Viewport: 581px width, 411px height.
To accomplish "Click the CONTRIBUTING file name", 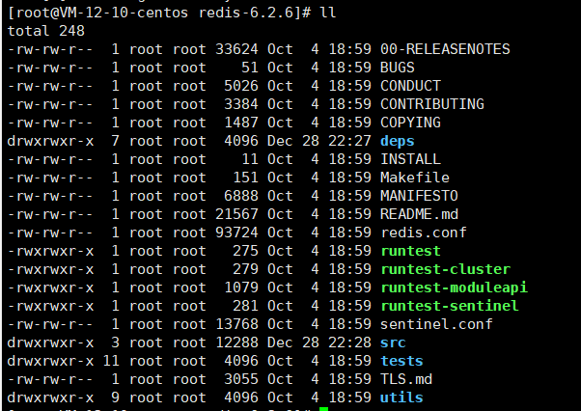I will pyautogui.click(x=432, y=104).
